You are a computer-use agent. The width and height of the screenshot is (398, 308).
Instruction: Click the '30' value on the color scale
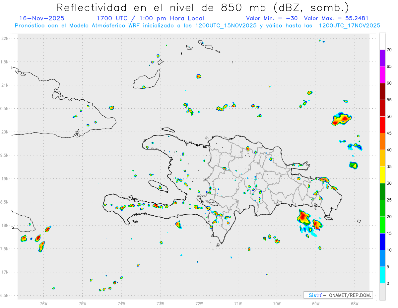coord(389,183)
